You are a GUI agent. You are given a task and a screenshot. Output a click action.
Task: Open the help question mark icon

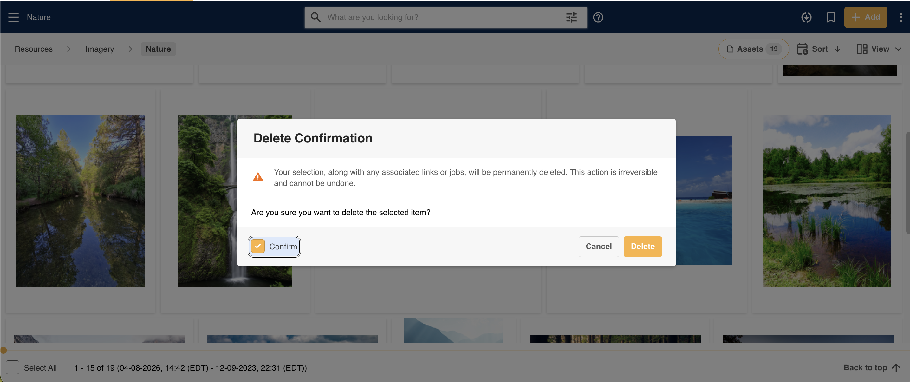(598, 17)
